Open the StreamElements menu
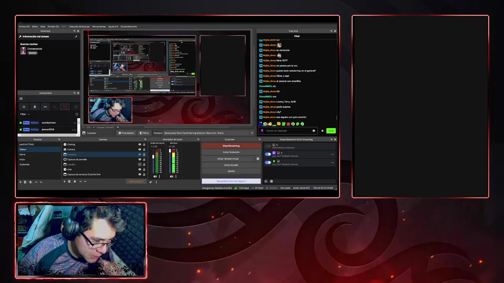The image size is (504, 283). (x=129, y=27)
